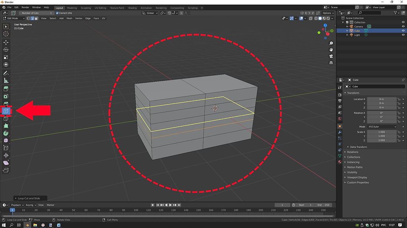The image size is (407, 228).
Task: Select the Select Box tool
Action: point(6,27)
